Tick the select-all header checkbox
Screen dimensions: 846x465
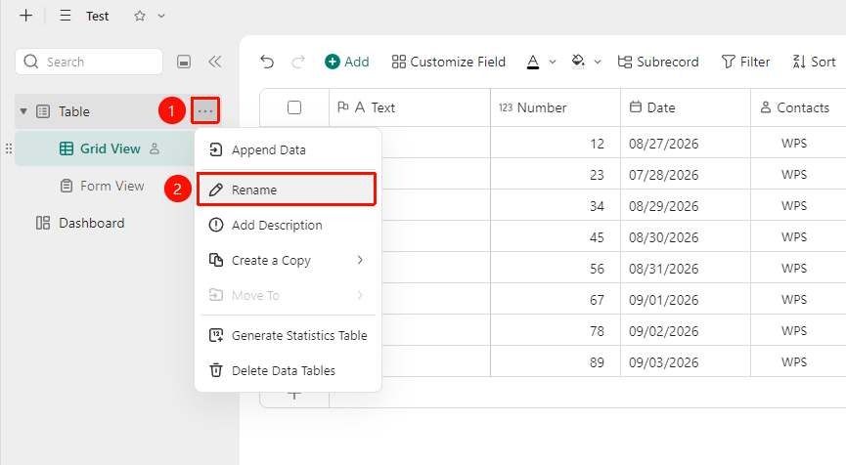(294, 107)
